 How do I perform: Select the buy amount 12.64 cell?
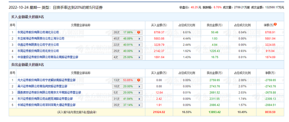click(159, 93)
